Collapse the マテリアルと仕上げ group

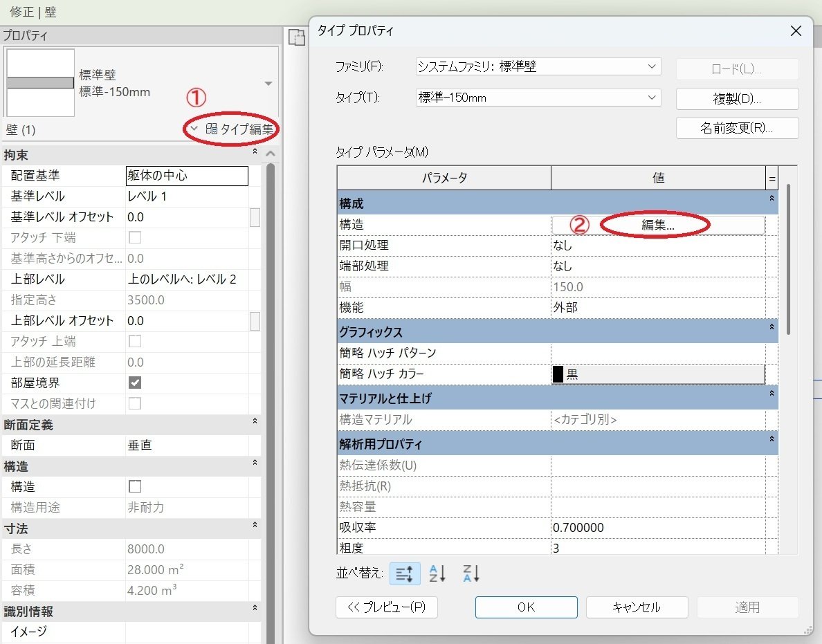point(771,394)
